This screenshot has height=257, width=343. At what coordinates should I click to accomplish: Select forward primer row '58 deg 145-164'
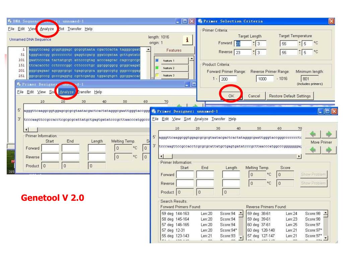click(199, 219)
